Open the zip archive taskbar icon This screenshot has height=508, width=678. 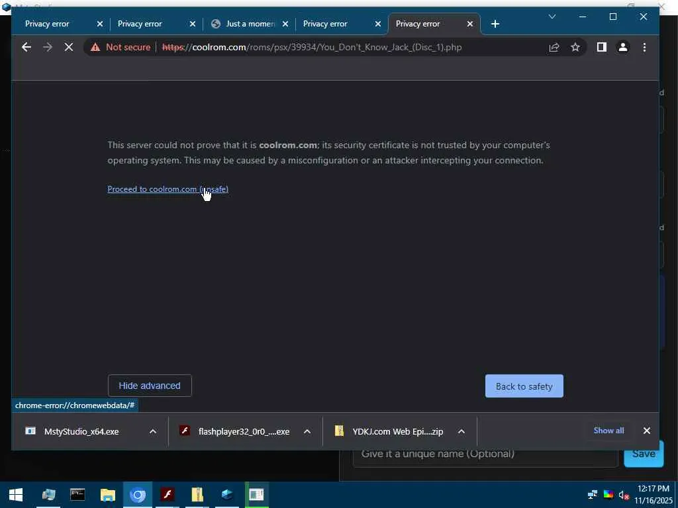pos(197,495)
